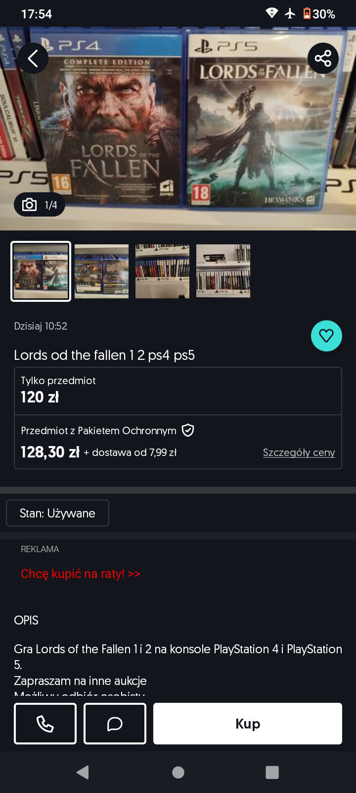Tap the Android home circle button
The width and height of the screenshot is (356, 793).
pyautogui.click(x=178, y=772)
